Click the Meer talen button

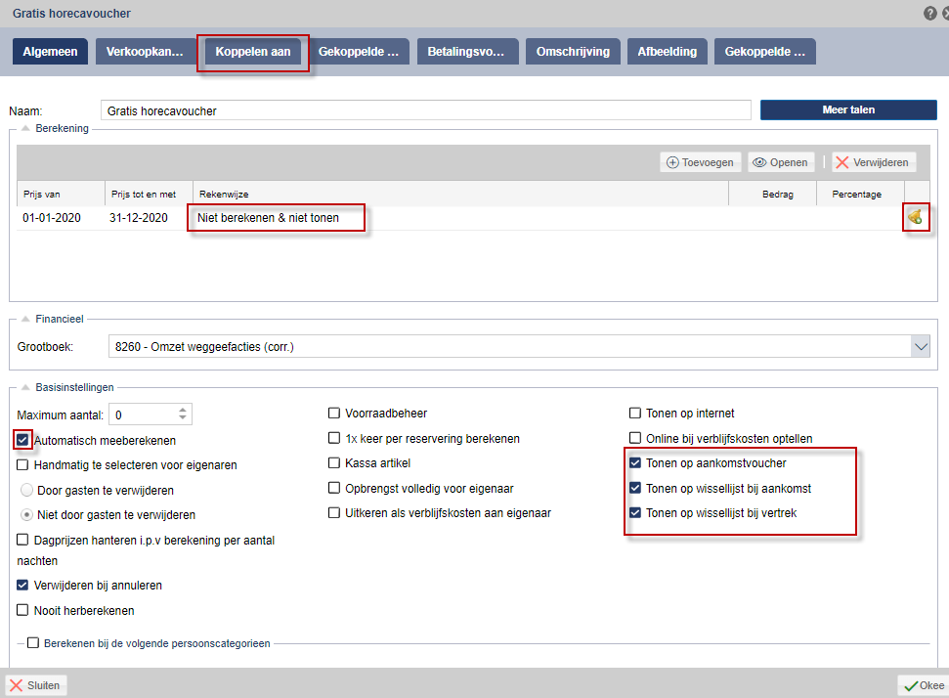tap(848, 109)
